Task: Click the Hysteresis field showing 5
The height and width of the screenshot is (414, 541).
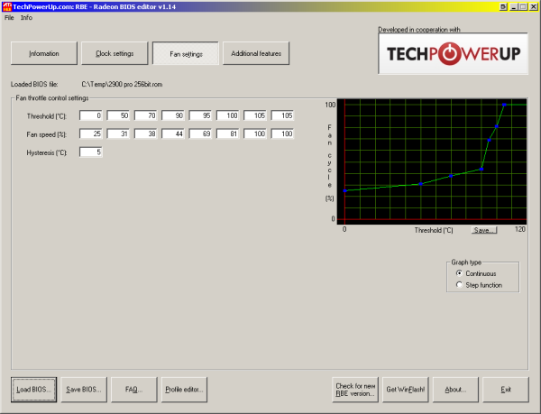Action: 91,152
